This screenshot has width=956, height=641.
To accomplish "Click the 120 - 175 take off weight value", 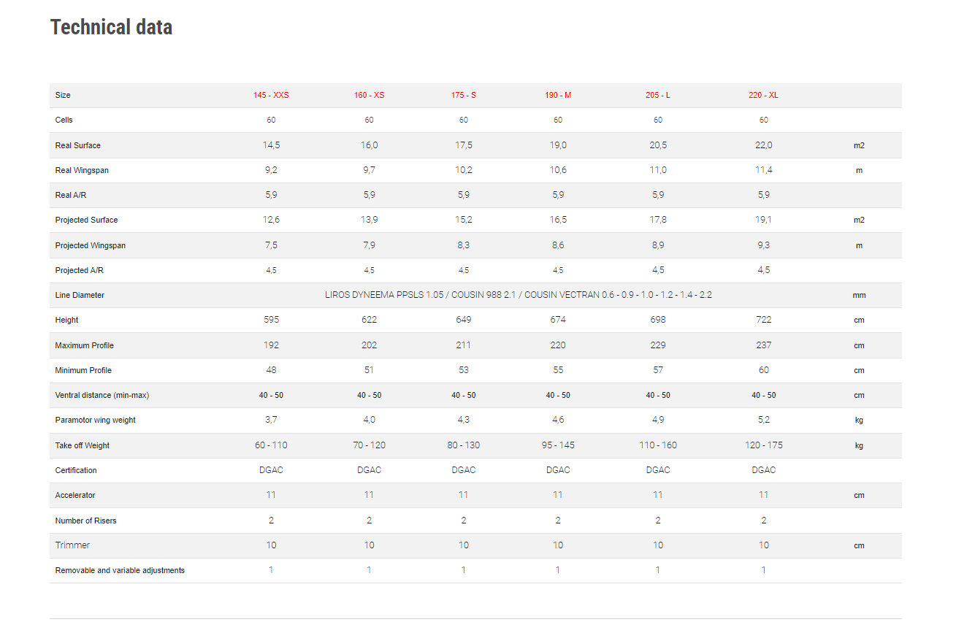I will point(763,445).
